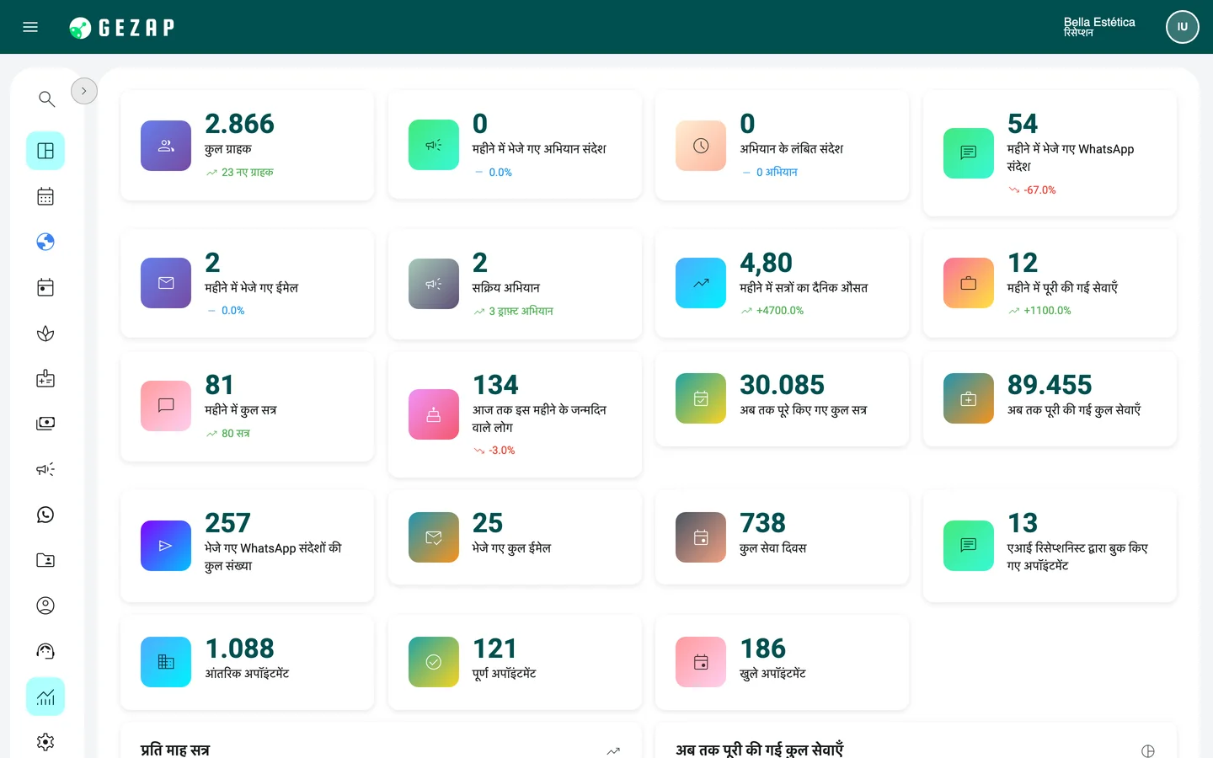Open the settings gear in sidebar
The image size is (1213, 758).
point(45,742)
